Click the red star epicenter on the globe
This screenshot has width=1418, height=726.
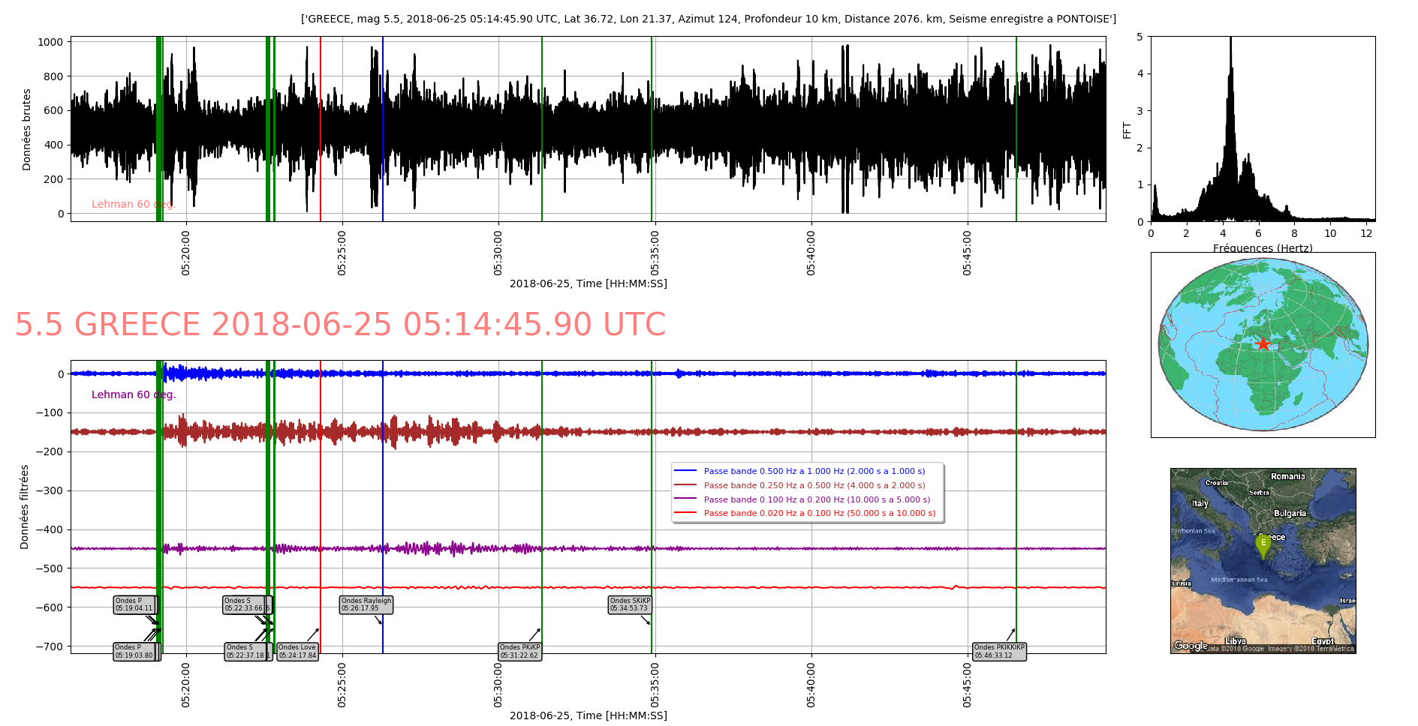click(x=1263, y=343)
